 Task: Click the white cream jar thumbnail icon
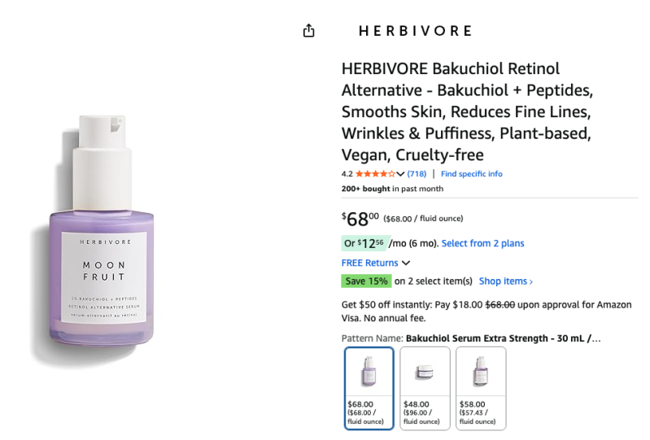click(425, 372)
